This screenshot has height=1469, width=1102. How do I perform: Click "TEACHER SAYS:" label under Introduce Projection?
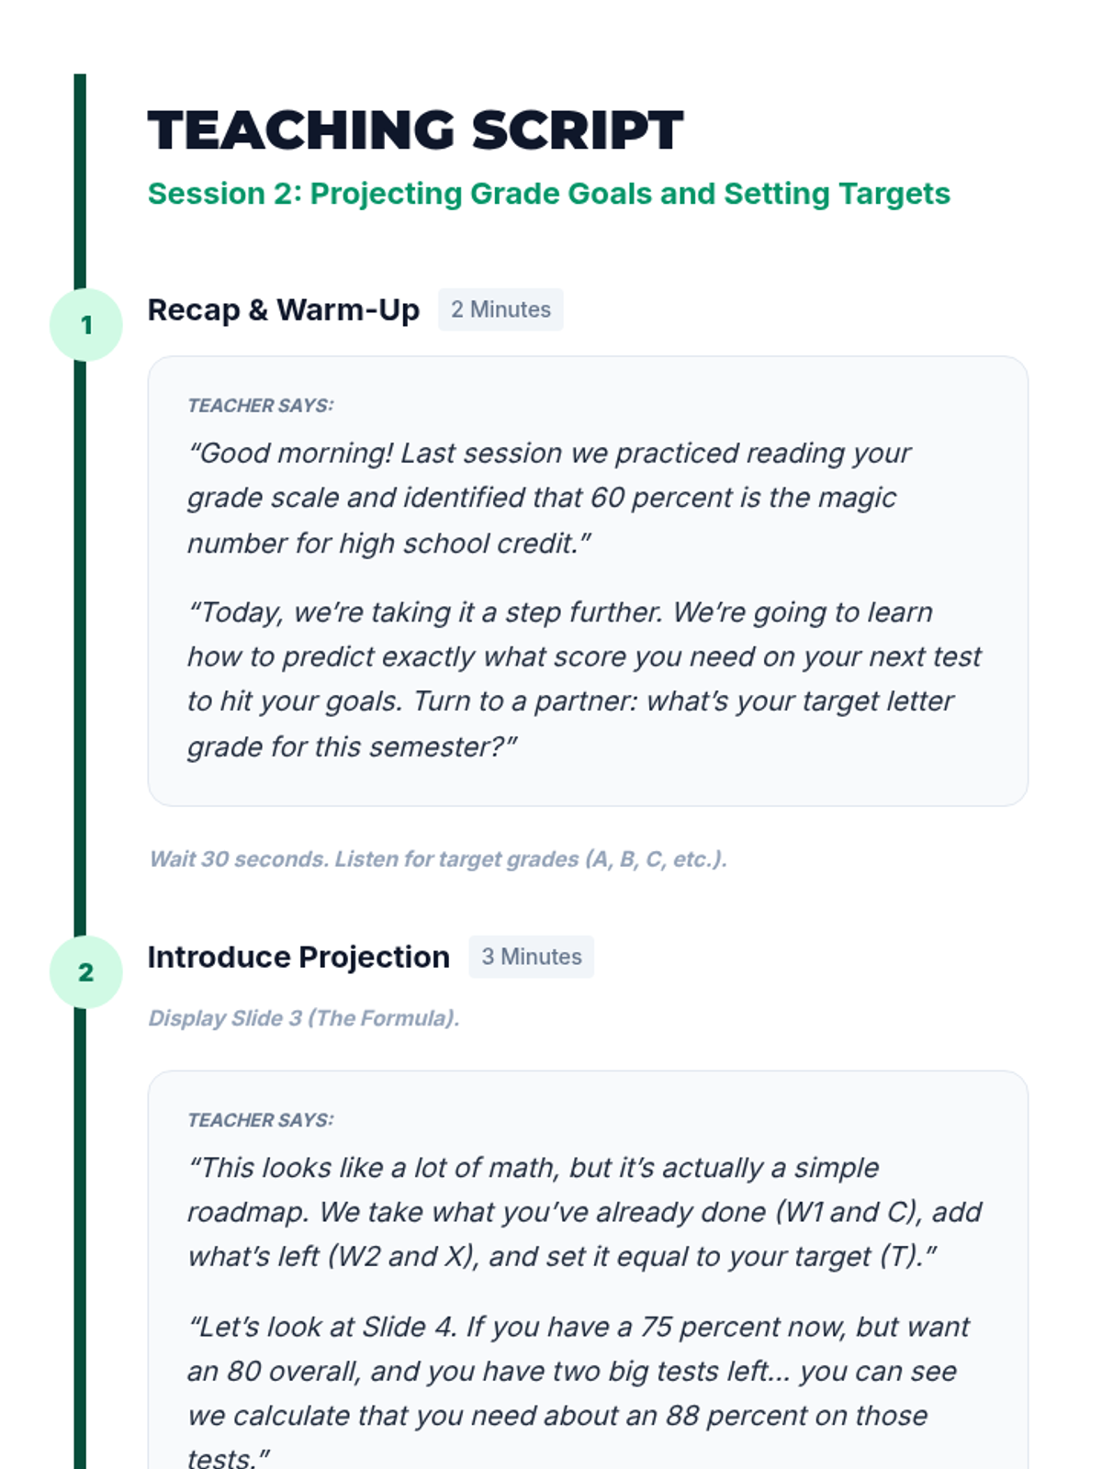(x=261, y=1120)
